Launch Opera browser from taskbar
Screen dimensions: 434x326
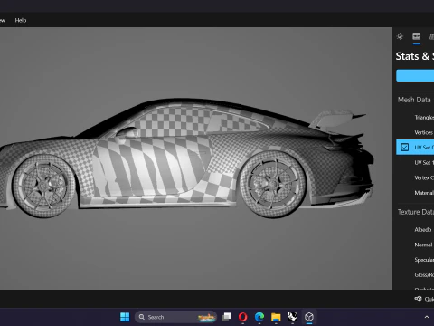click(243, 317)
